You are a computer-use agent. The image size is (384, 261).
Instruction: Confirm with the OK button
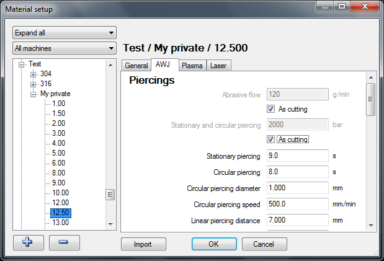coord(213,244)
